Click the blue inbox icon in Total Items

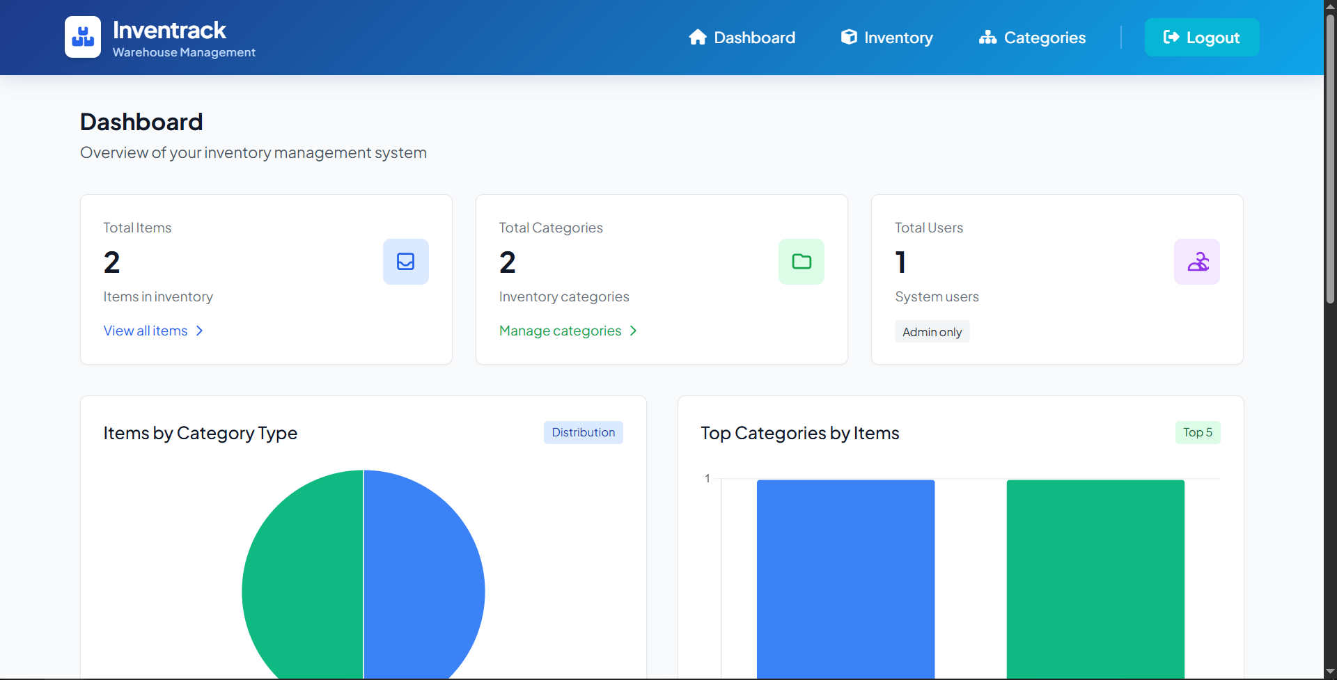point(406,262)
